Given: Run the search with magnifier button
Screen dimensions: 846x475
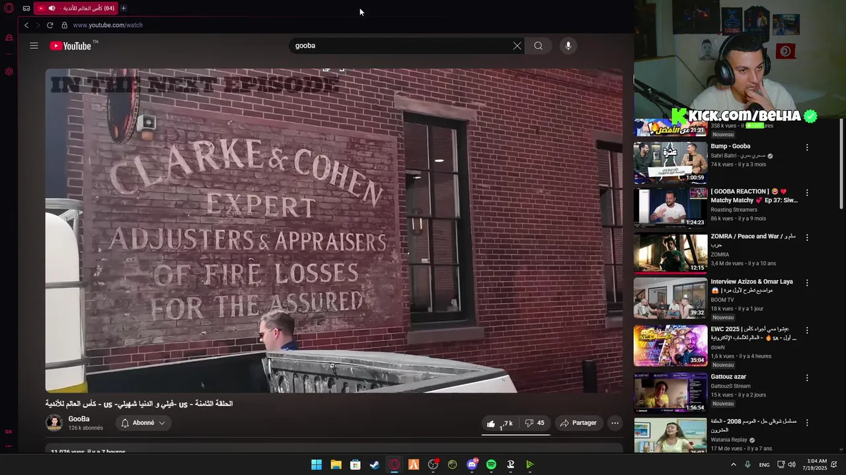Looking at the screenshot, I should point(538,46).
